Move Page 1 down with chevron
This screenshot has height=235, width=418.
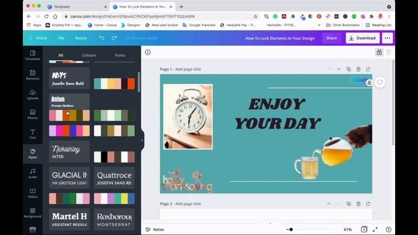(338, 69)
